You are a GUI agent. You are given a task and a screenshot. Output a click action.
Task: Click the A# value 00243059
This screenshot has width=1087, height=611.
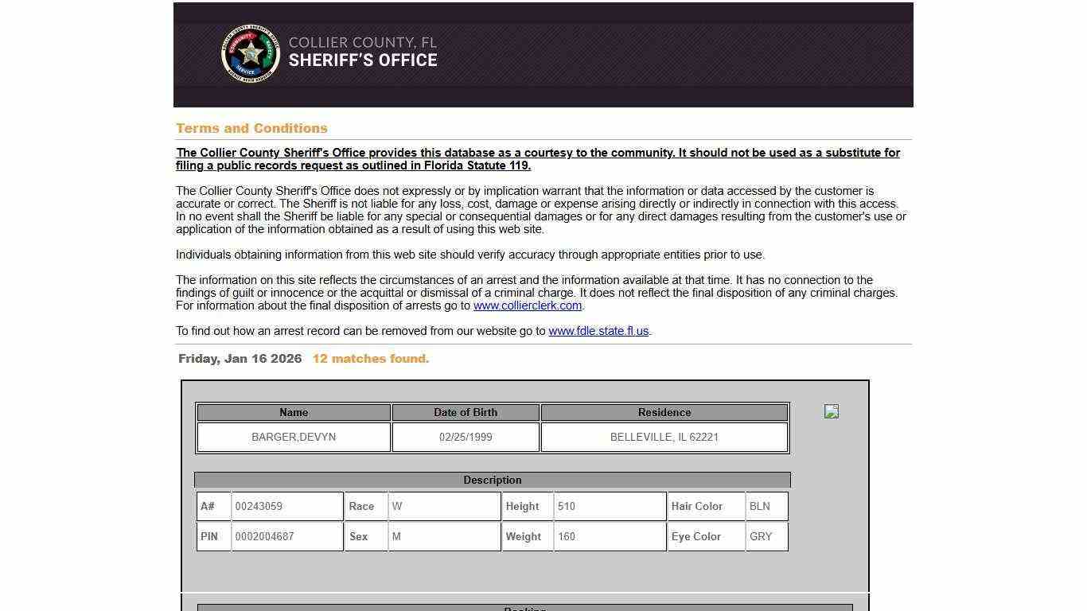(259, 506)
